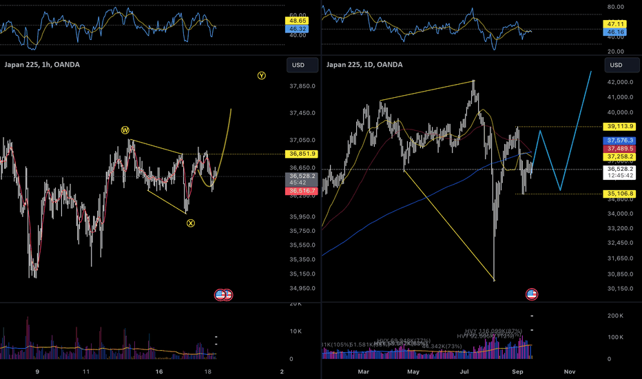Viewport: 642px width, 379px height.
Task: Click the yellow 48.65 RSI value label
Action: (297, 21)
